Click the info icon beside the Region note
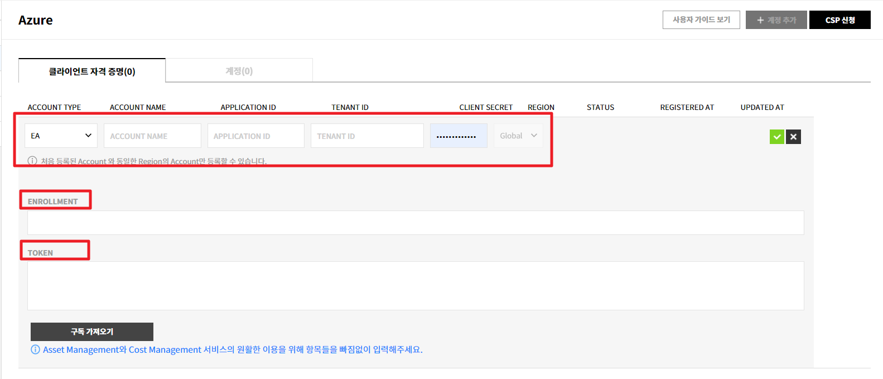This screenshot has height=379, width=883. [x=32, y=161]
